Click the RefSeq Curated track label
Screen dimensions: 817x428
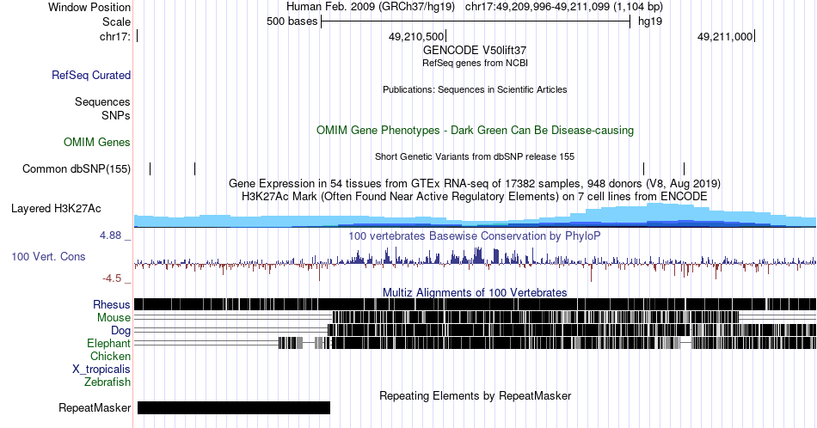coord(90,75)
